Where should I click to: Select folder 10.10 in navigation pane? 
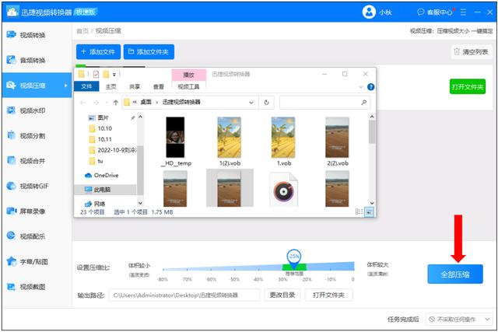[104, 128]
